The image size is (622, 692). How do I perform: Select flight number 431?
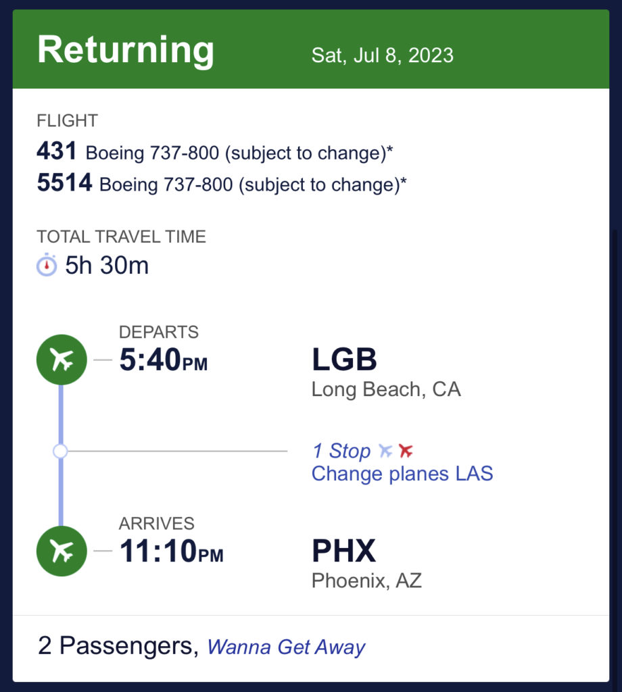(x=57, y=151)
